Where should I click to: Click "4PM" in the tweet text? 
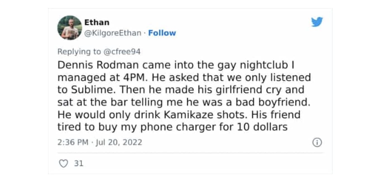[133, 77]
